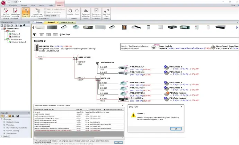Screen dimensions: 239x145
Task: Collapse the Multi V tree node
Action: pos(5,31)
